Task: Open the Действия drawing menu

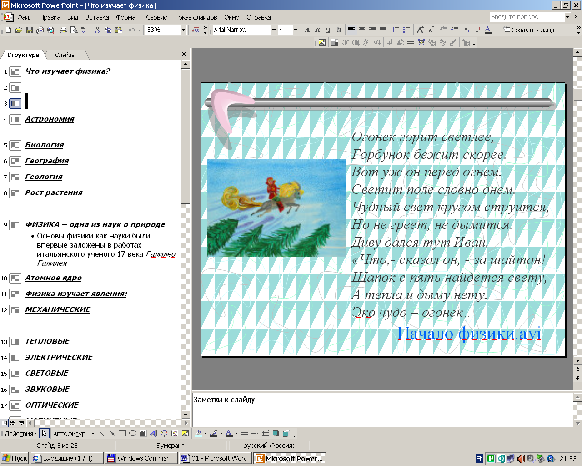Action: 21,433
